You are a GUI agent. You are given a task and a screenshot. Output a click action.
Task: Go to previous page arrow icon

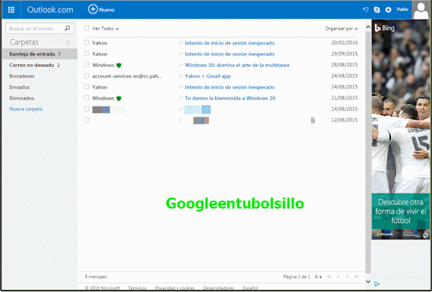pos(338,277)
